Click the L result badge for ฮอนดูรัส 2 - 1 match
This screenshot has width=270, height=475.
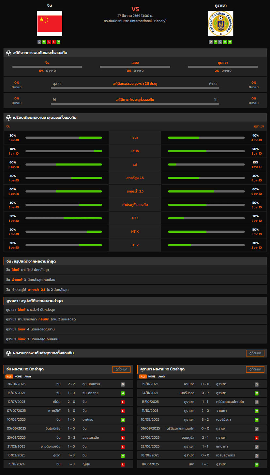[257, 438]
